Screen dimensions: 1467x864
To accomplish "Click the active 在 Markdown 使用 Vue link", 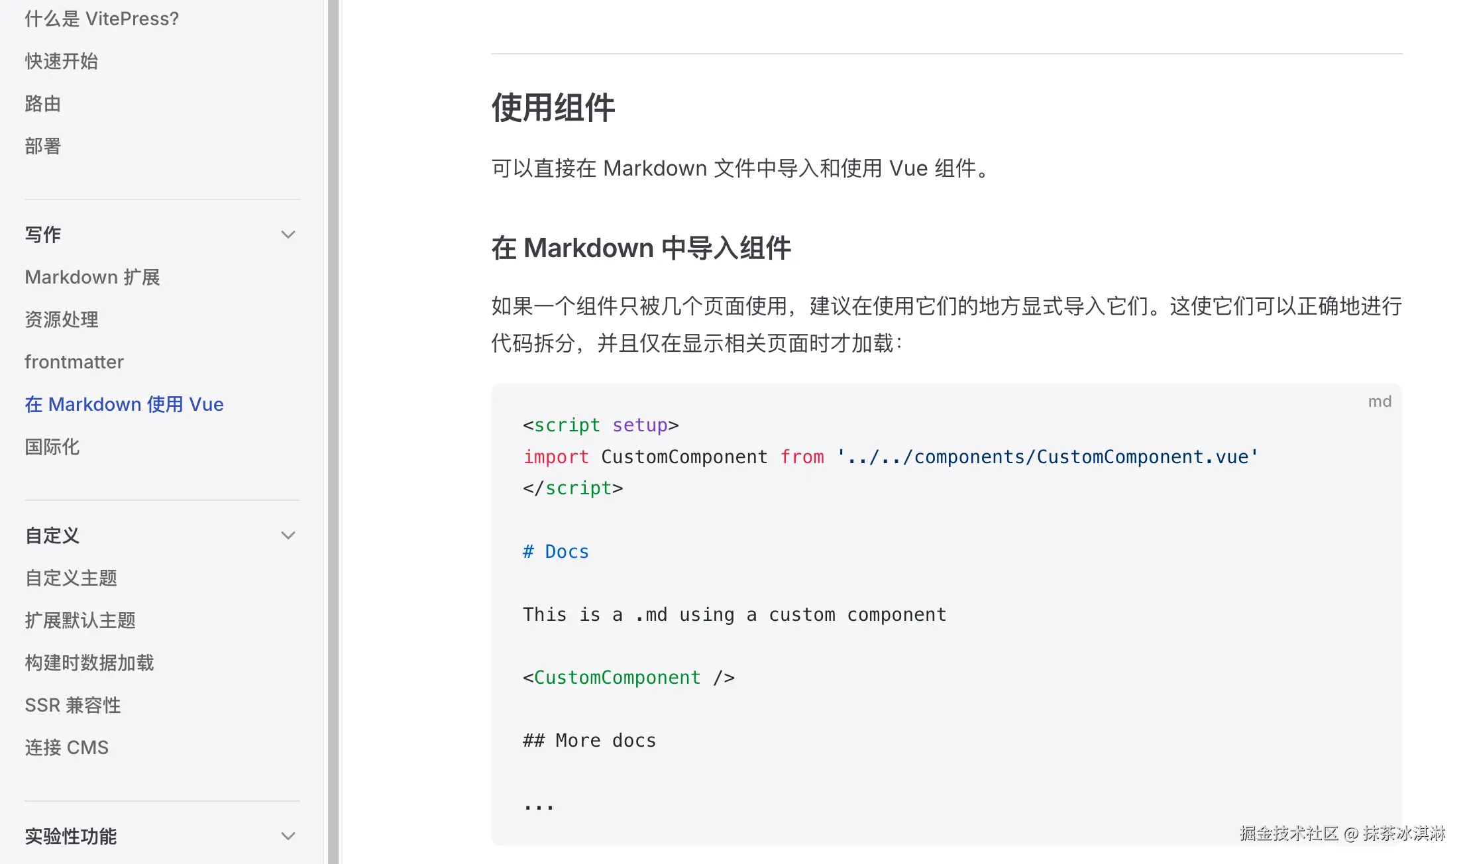I will (124, 404).
